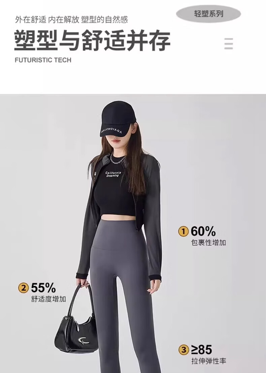Select the 舒适度增加 label
Screen dimensions: 266x373
point(48,299)
